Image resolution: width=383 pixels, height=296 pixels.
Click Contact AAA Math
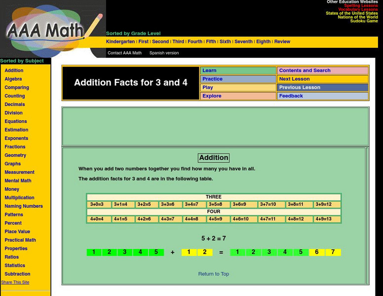tap(124, 53)
